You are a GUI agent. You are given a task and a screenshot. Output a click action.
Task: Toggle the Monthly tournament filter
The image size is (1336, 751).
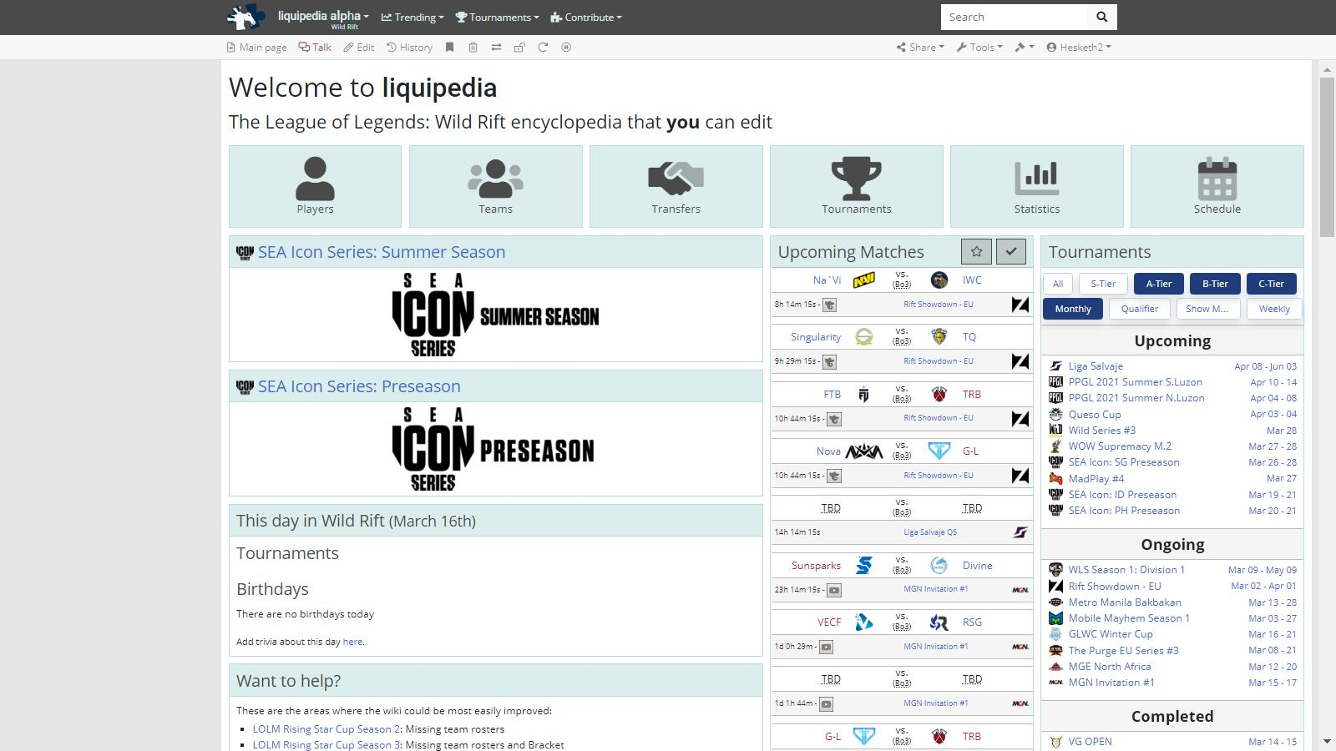tap(1073, 309)
